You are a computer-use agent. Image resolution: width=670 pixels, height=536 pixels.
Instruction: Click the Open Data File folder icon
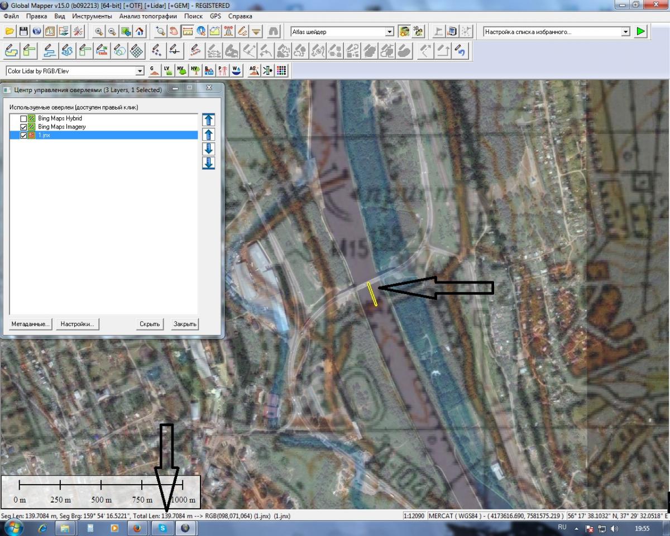(9, 32)
